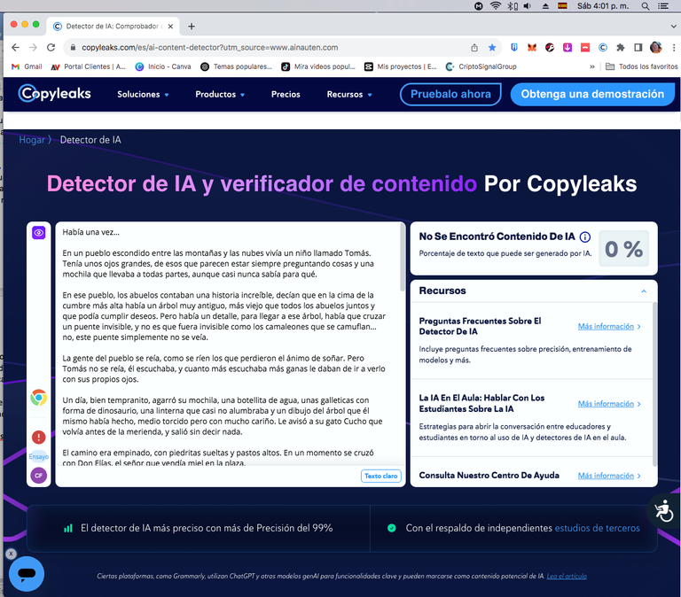Go back with browser back arrow
Viewport: 681px width, 597px height.
(16, 47)
